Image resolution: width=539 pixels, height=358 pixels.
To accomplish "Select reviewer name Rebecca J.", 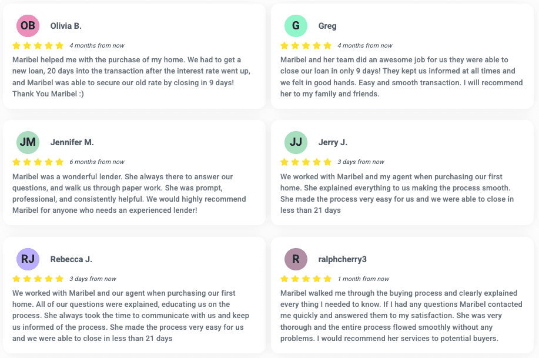I will pyautogui.click(x=71, y=259).
